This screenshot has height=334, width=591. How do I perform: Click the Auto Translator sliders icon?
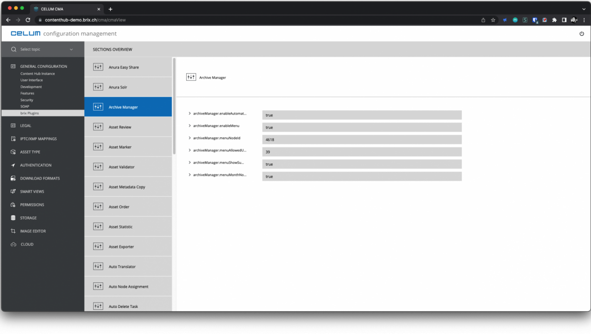[98, 267]
